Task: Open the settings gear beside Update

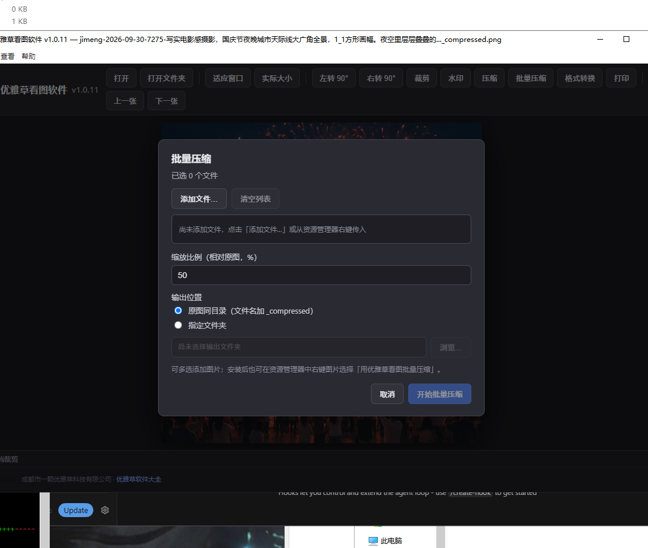Action: tap(105, 510)
